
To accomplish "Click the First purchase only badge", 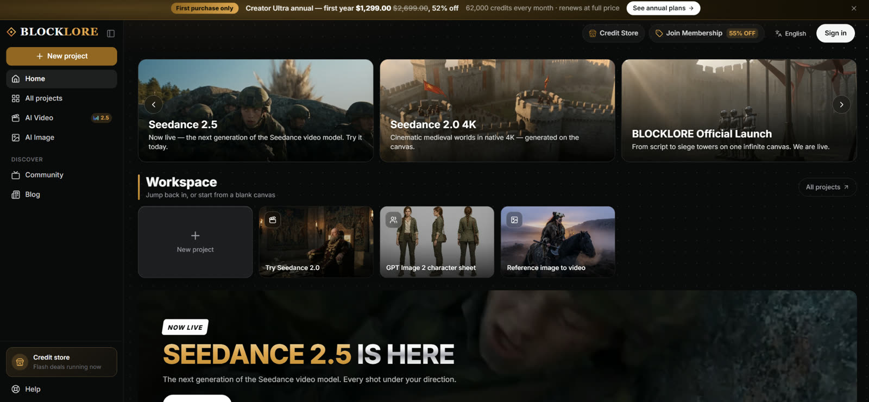I will tap(205, 8).
